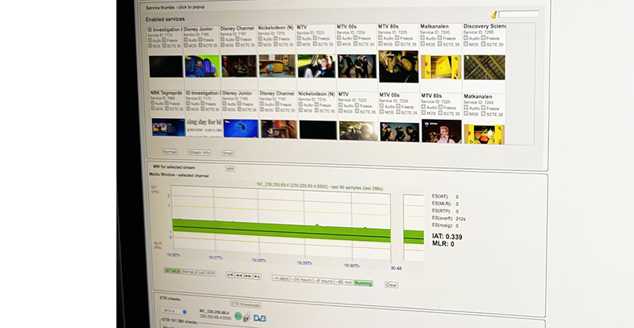This screenshot has width=634, height=328.
Task: Click the filter text field at top right
Action: tap(518, 14)
